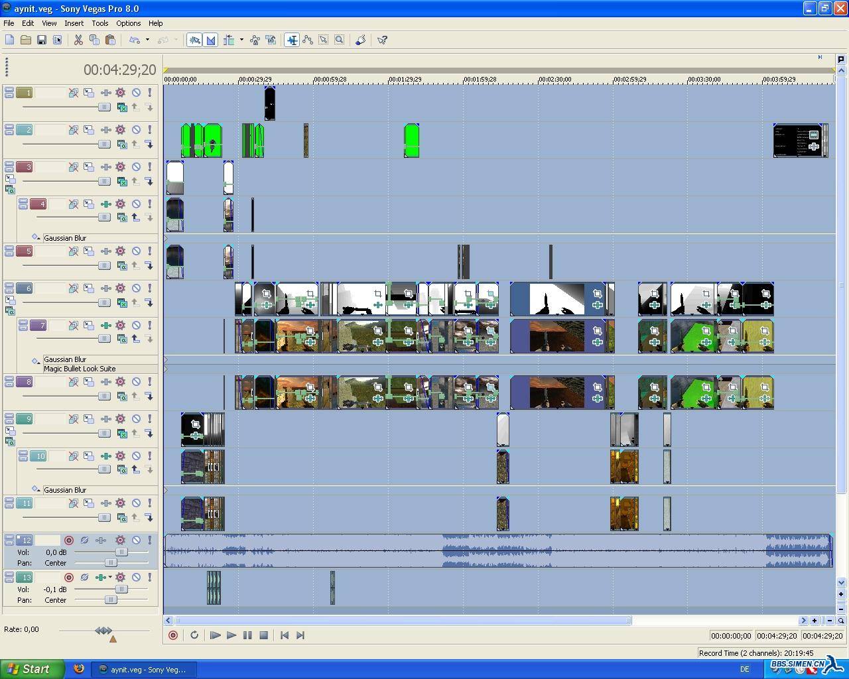The height and width of the screenshot is (679, 849).
Task: Open Track FX on track 1
Action: pyautogui.click(x=120, y=93)
